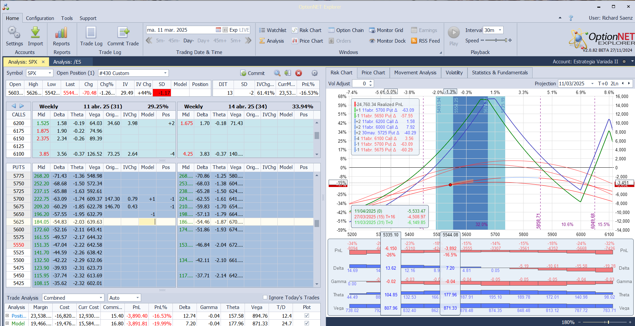635x326 pixels.
Task: Open the Tools ribbon tab
Action: (x=67, y=18)
